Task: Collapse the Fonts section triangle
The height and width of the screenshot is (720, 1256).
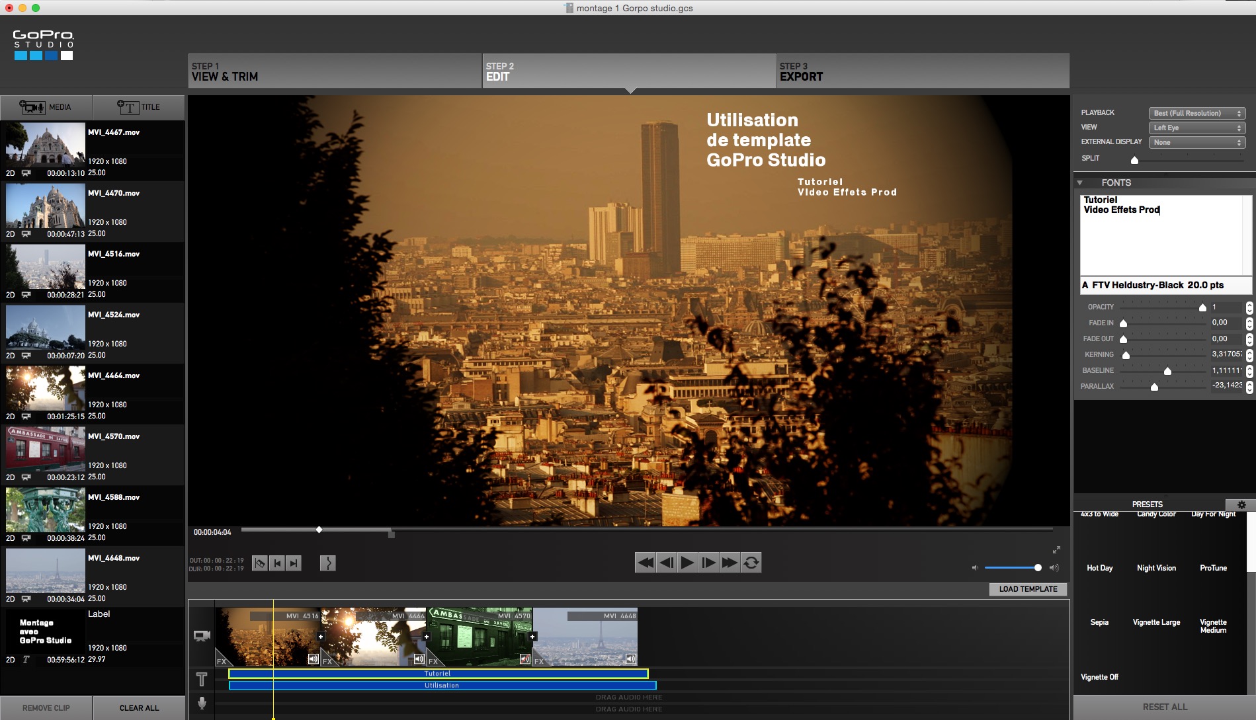Action: pos(1080,182)
